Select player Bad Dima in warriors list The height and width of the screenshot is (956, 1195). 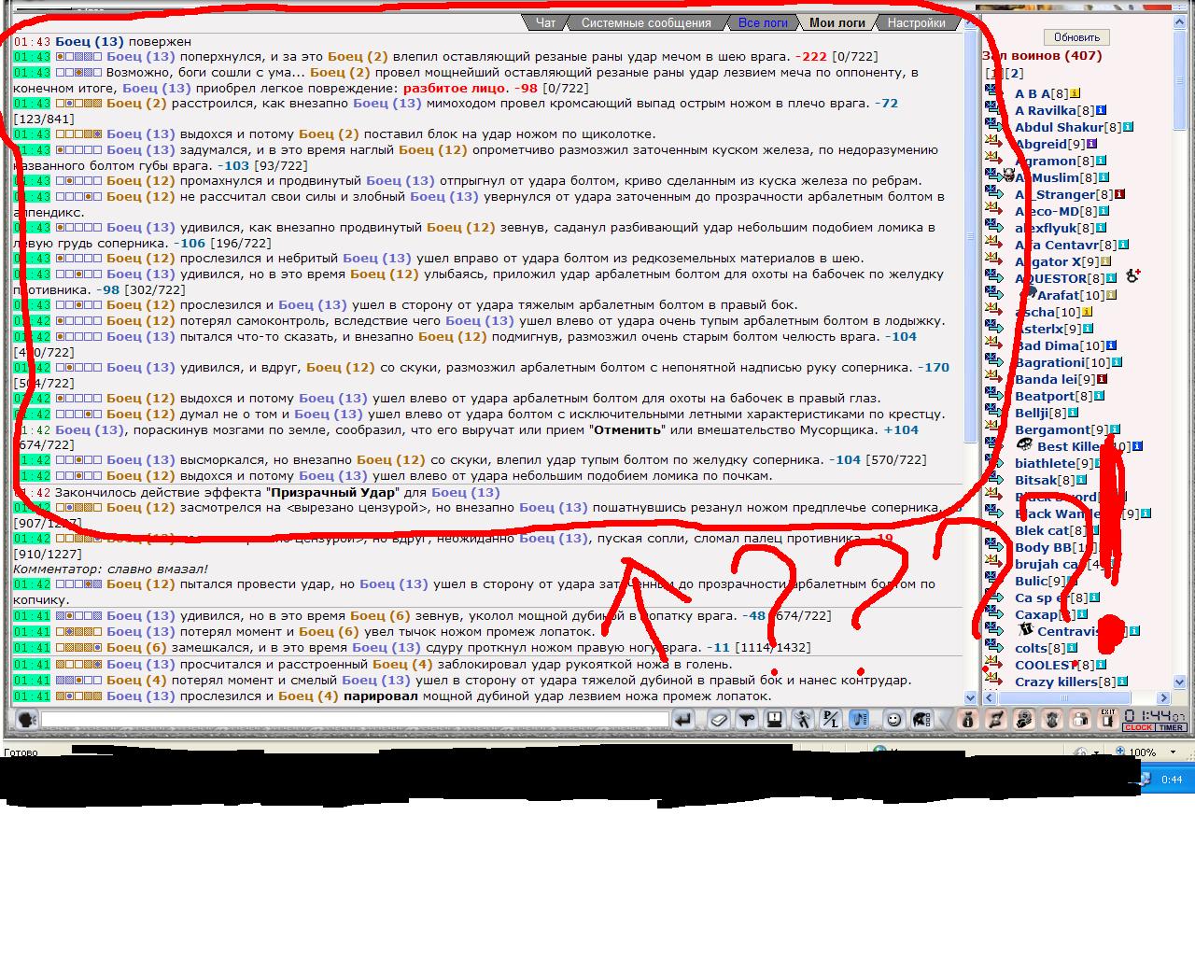pyautogui.click(x=1047, y=345)
